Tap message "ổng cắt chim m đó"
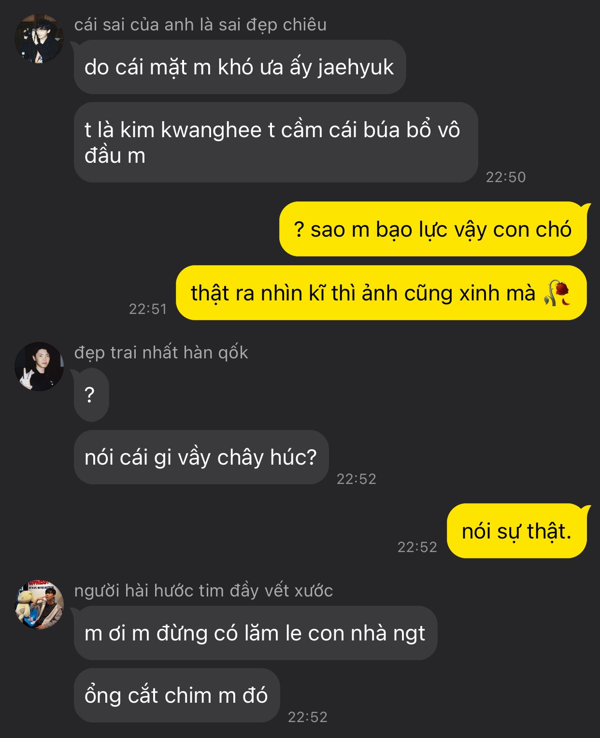The height and width of the screenshot is (738, 600). coord(177,695)
